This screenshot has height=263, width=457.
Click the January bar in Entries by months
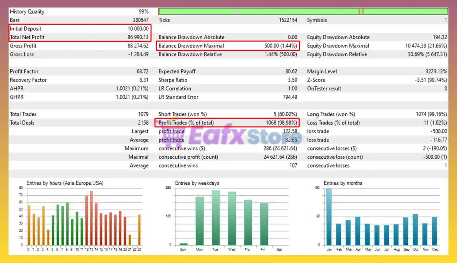coord(329,216)
